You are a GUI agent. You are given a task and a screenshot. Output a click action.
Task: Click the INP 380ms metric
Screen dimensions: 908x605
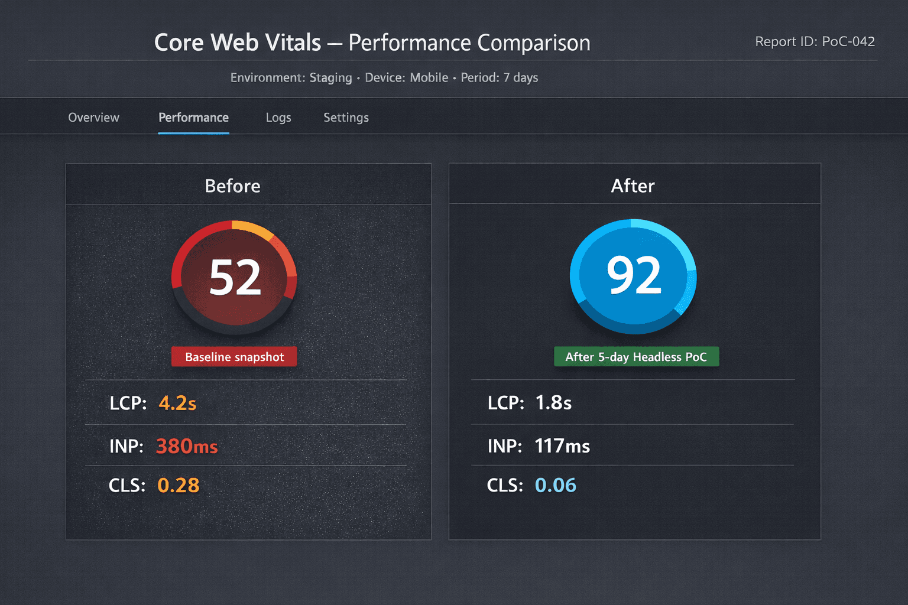pyautogui.click(x=187, y=447)
